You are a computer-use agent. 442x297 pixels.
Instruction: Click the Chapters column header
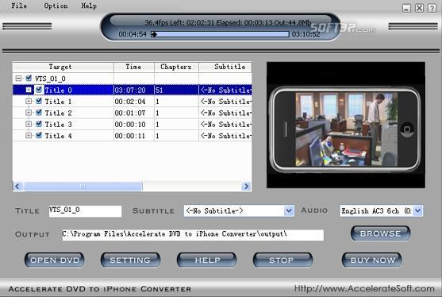[176, 67]
